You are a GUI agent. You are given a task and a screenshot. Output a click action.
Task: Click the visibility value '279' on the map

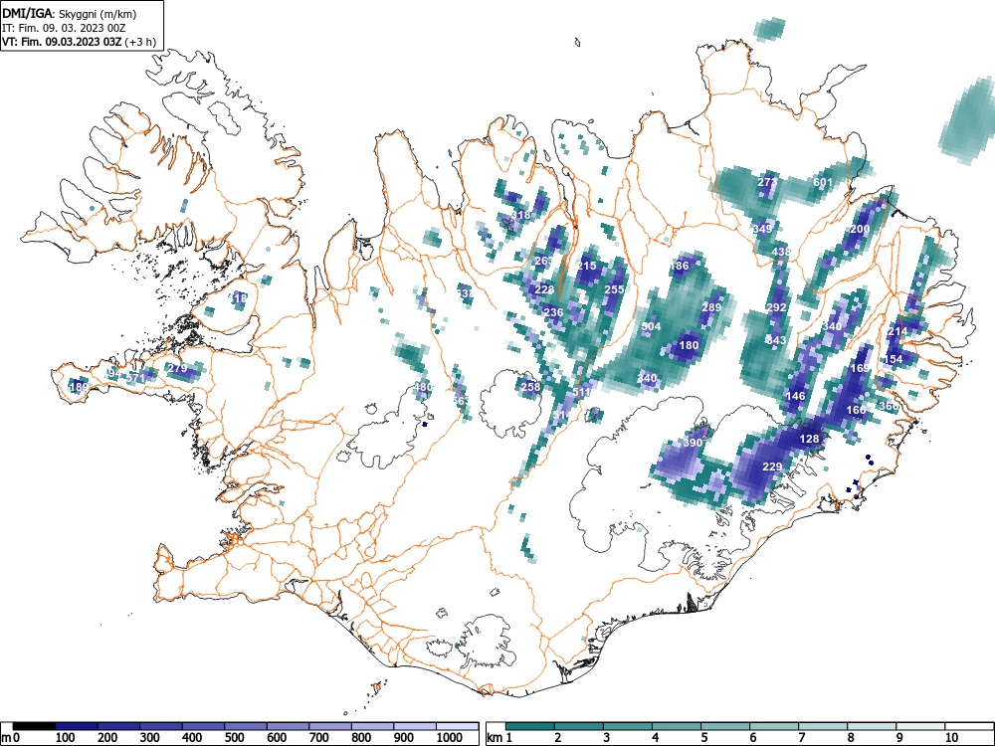(x=177, y=369)
